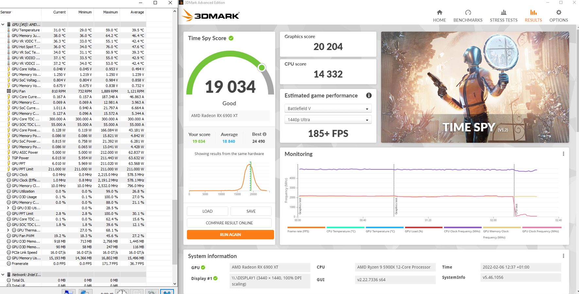The height and width of the screenshot is (294, 579).
Task: Click the 3DMark logo
Action: pyautogui.click(x=211, y=15)
